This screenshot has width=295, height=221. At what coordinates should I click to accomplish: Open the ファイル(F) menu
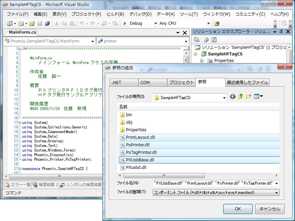point(18,14)
